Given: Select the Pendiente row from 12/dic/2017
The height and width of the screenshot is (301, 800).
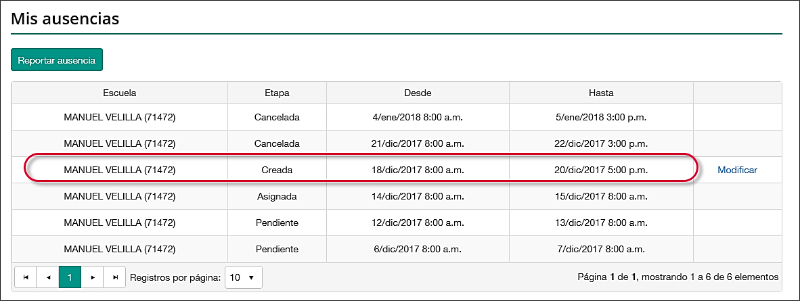Looking at the screenshot, I should pyautogui.click(x=418, y=223).
